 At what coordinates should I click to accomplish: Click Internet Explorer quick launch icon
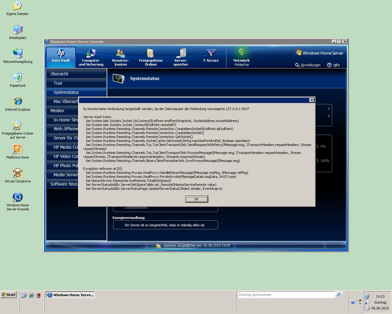pos(31,295)
